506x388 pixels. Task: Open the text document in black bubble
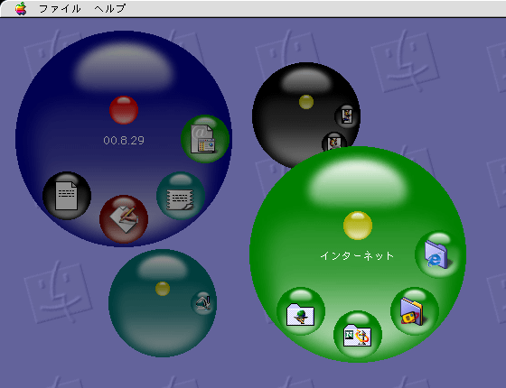67,196
